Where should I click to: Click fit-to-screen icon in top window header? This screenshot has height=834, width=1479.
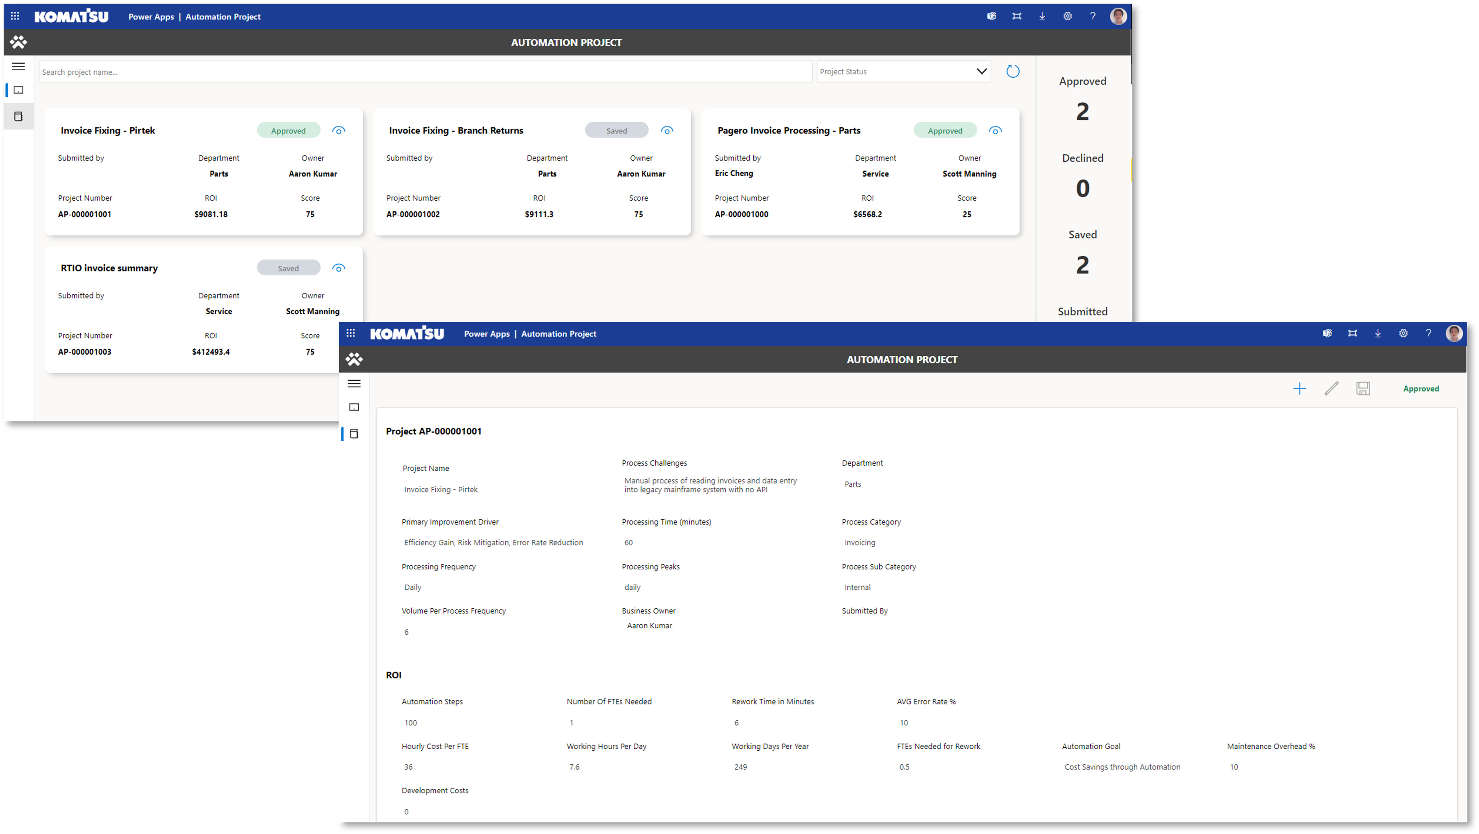1017,16
